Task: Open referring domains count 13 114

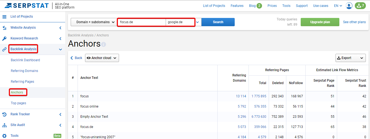Action: click(x=241, y=96)
